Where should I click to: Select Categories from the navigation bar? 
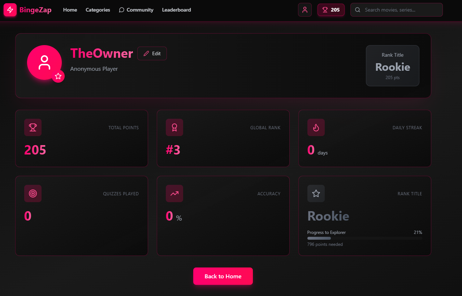[98, 10]
